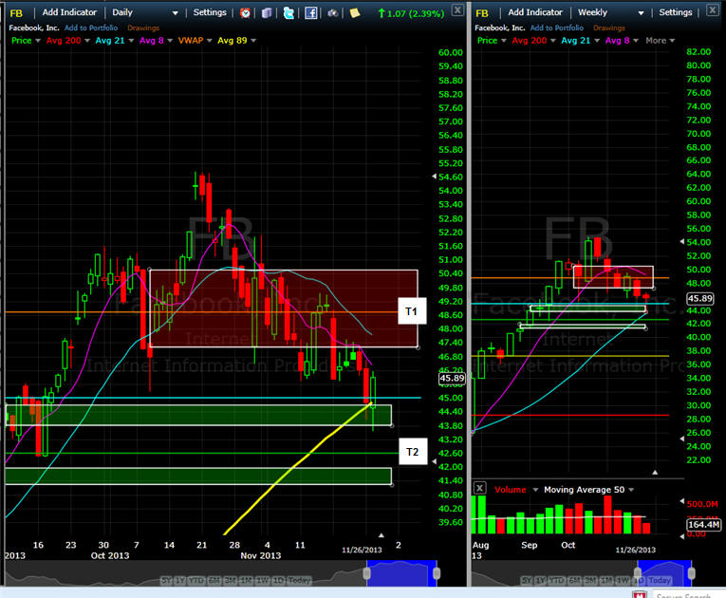Click the 45.89 price tag on weekly axis
Screen dimensions: 726x598
(x=700, y=299)
